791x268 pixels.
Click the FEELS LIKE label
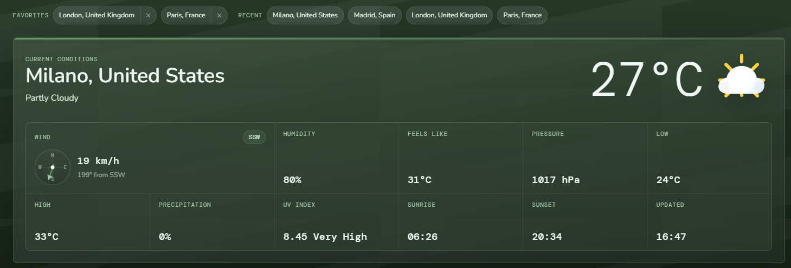pos(428,134)
